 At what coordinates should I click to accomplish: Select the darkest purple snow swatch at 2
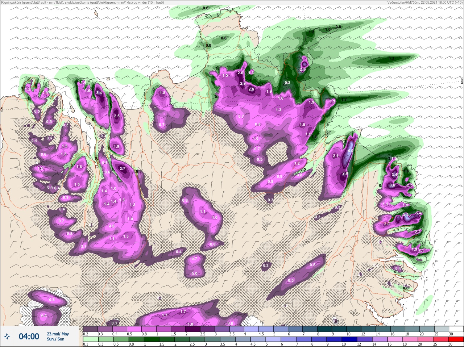(194, 329)
